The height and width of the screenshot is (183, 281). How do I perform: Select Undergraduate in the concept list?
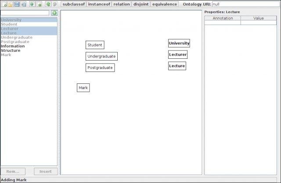tap(29, 37)
